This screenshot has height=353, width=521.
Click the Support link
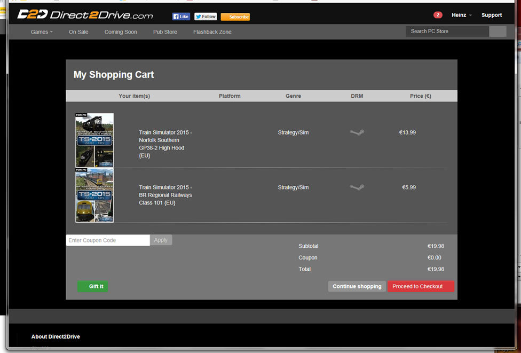(491, 15)
